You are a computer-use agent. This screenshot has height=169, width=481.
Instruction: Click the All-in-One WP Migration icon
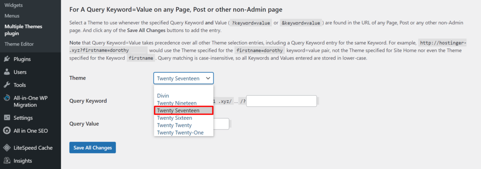[x=7, y=98]
